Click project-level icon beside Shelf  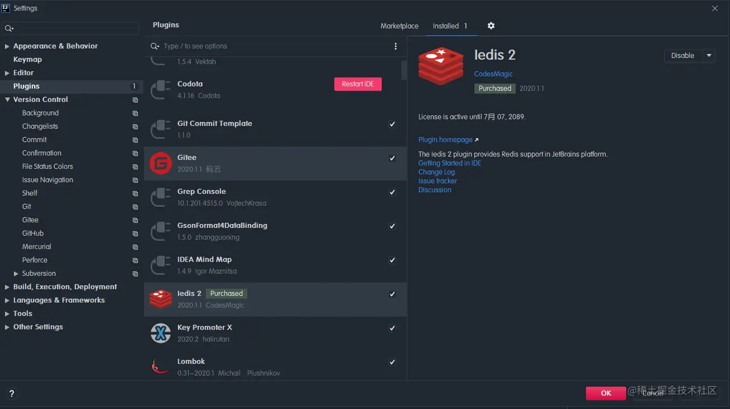click(x=135, y=193)
